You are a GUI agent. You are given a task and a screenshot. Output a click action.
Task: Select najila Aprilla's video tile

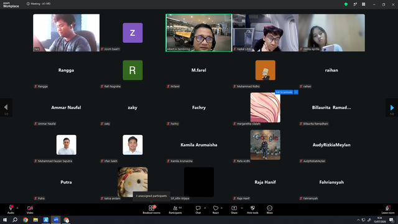(331, 33)
